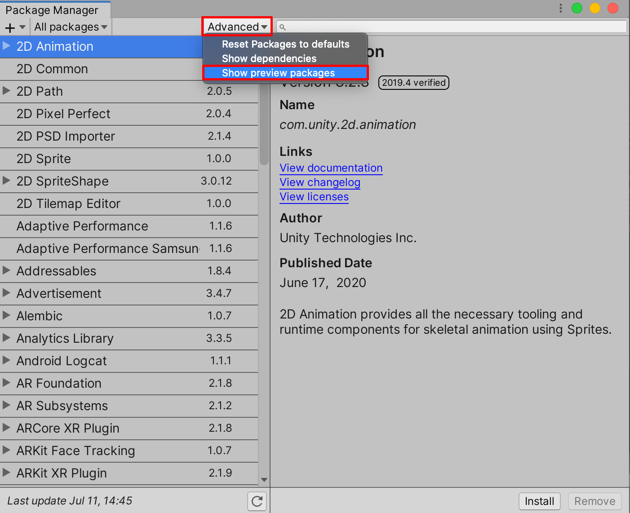Click the green window maximize button

577,8
